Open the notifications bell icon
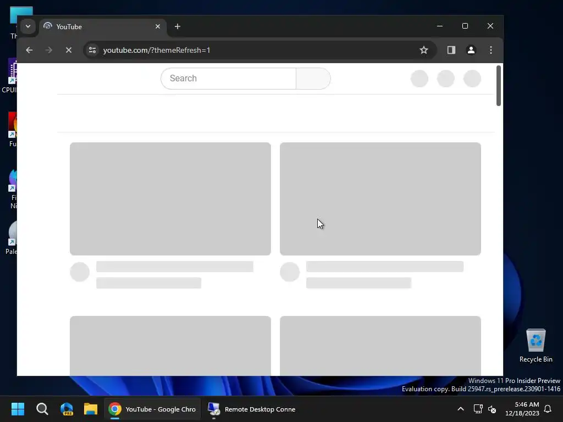 coord(548,409)
